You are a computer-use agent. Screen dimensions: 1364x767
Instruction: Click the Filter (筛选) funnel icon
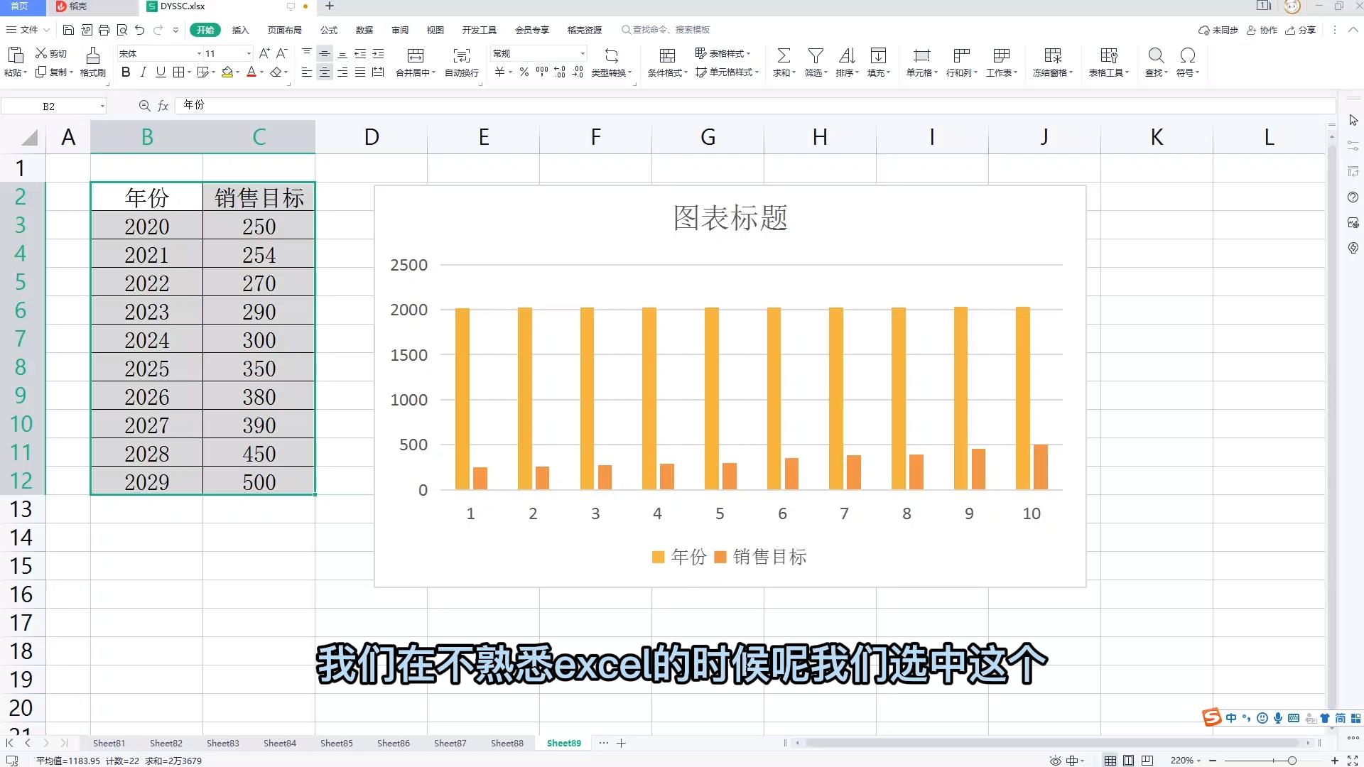pos(816,55)
